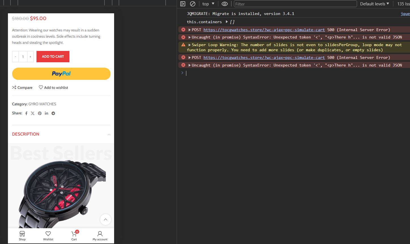Open the jquery source link for the JQMIGRATE log
Image resolution: width=410 pixels, height=244 pixels.
[405, 14]
